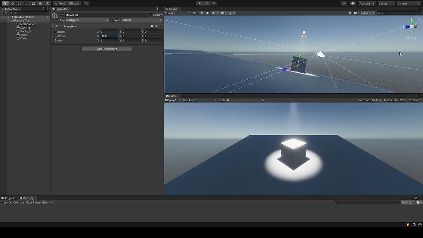Select the Move tool in the toolbar
This screenshot has height=238, width=423.
click(x=12, y=3)
